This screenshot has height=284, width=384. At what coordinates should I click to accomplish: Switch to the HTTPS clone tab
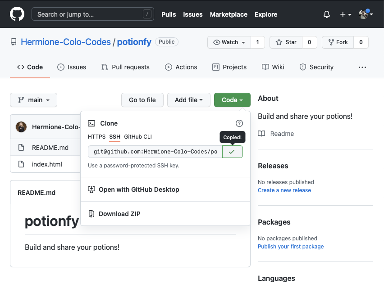tap(96, 136)
